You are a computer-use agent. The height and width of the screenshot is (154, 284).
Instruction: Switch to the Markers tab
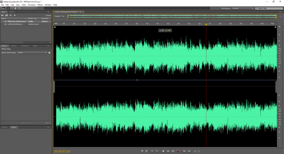pyautogui.click(x=14, y=46)
